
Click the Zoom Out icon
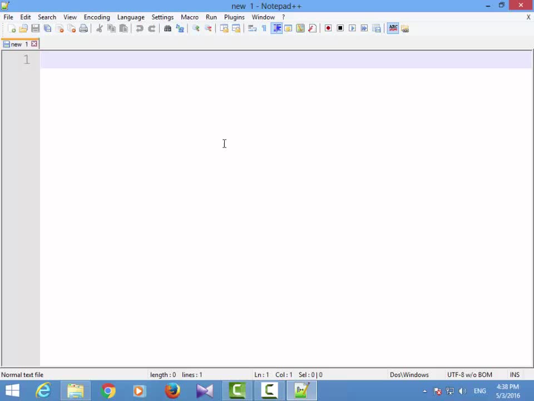click(208, 28)
